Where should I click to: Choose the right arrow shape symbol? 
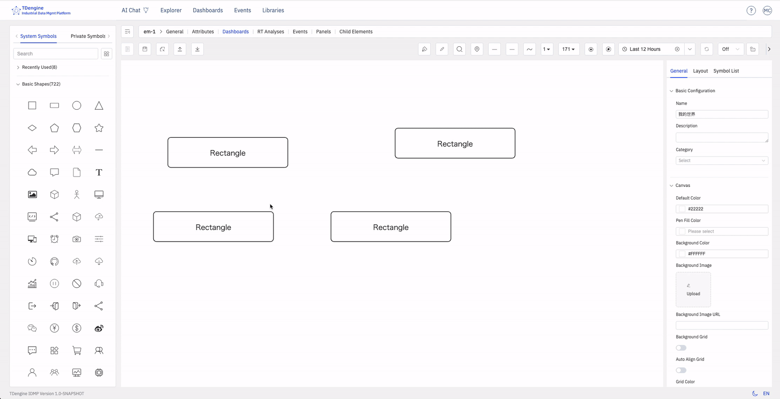point(54,150)
